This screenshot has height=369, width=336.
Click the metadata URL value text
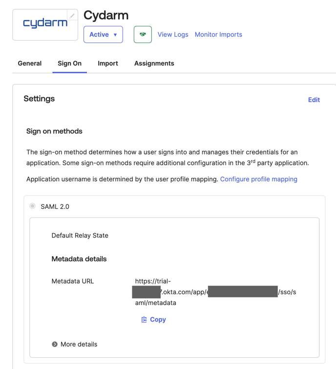(215, 292)
